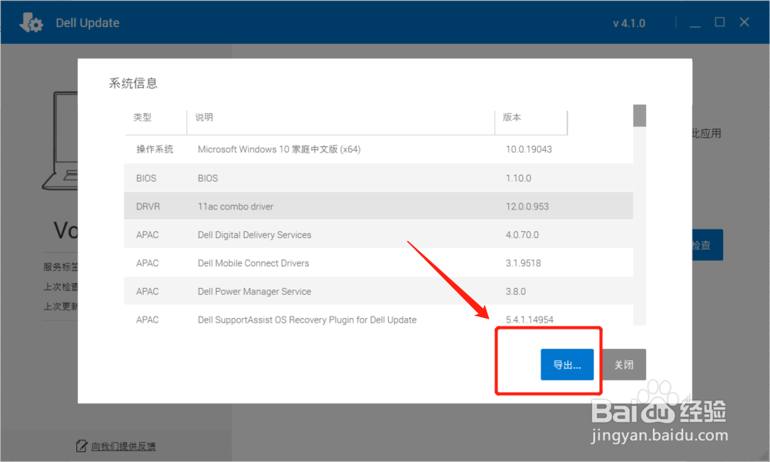Click the partially hidden 检查 button

tap(707, 245)
